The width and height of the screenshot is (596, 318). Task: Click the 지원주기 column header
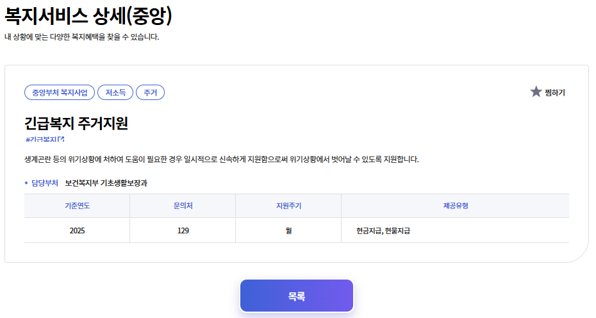[x=288, y=206]
